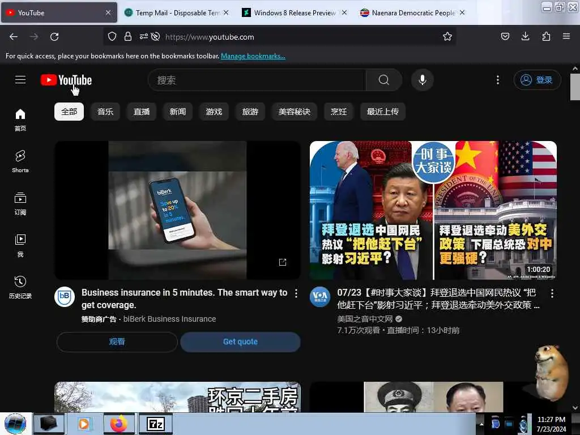Select the 全部 filter chip

coord(69,112)
